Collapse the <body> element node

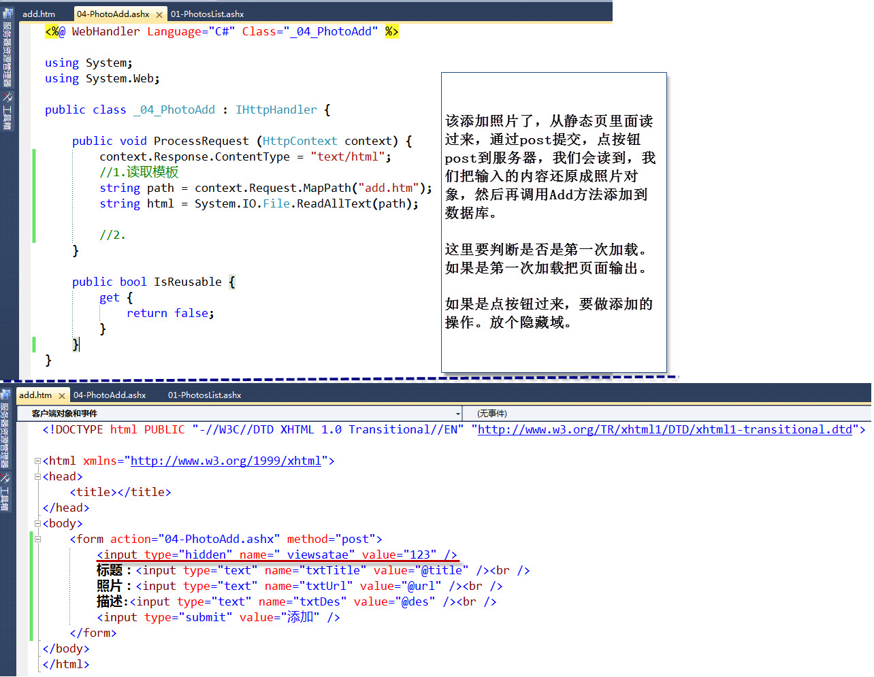37,523
